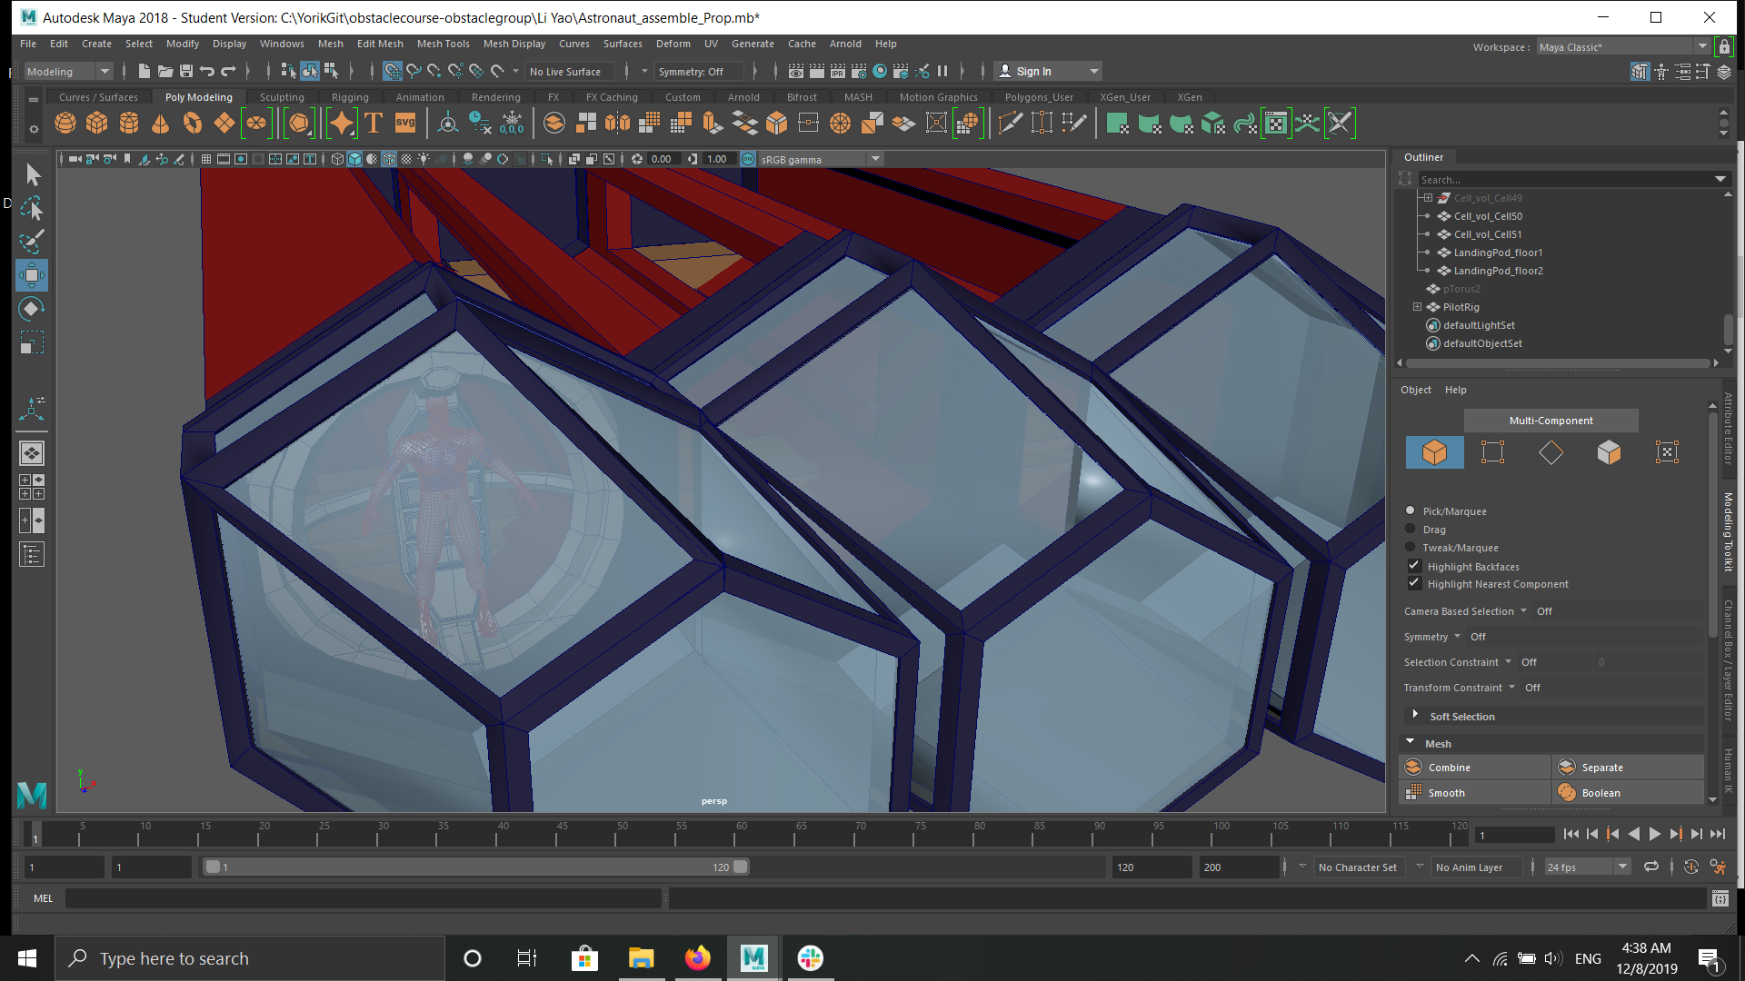
Task: Click the polygon cube shelf icon
Action: pos(97,124)
